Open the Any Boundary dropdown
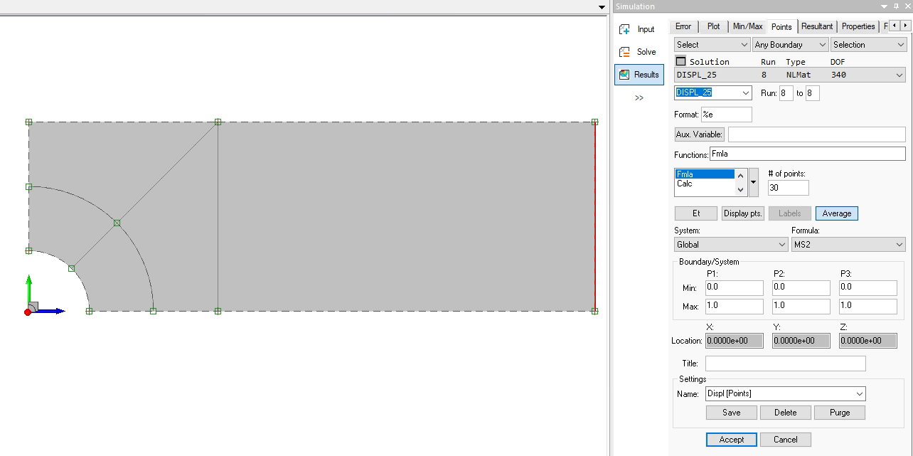913x456 pixels. point(790,45)
